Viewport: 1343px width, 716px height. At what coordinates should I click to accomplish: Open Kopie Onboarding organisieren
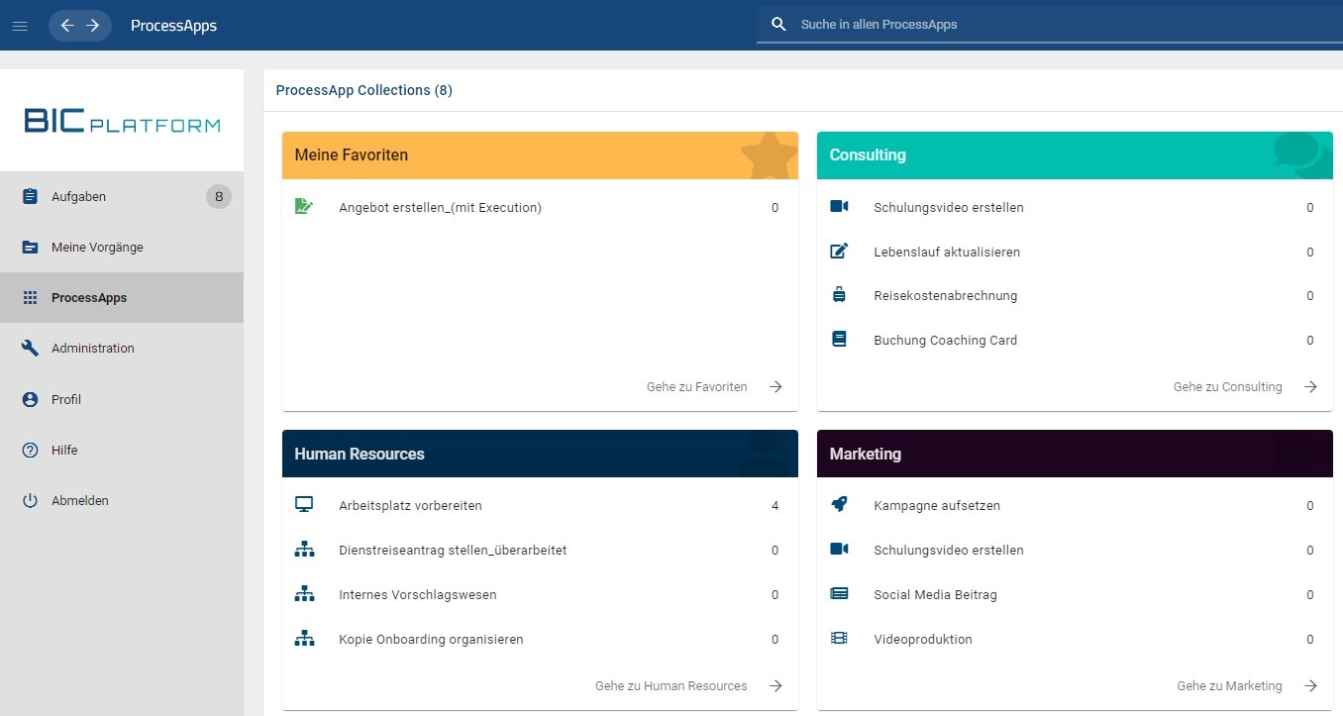431,640
